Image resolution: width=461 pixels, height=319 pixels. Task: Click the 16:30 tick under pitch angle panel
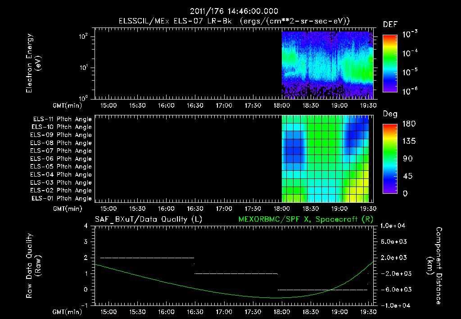[x=195, y=209]
